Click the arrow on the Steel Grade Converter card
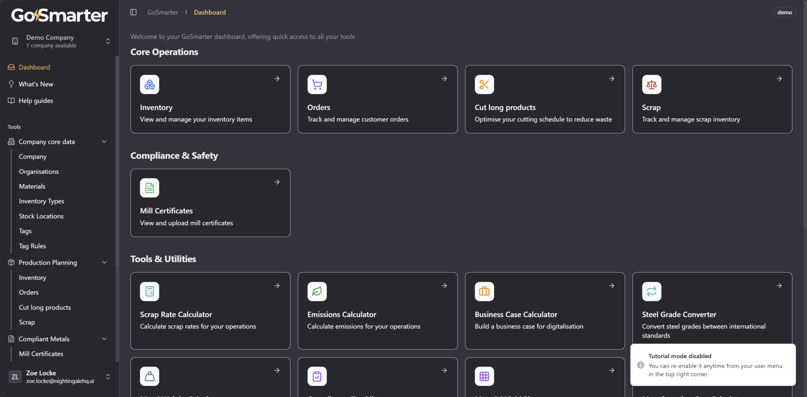 (x=779, y=286)
